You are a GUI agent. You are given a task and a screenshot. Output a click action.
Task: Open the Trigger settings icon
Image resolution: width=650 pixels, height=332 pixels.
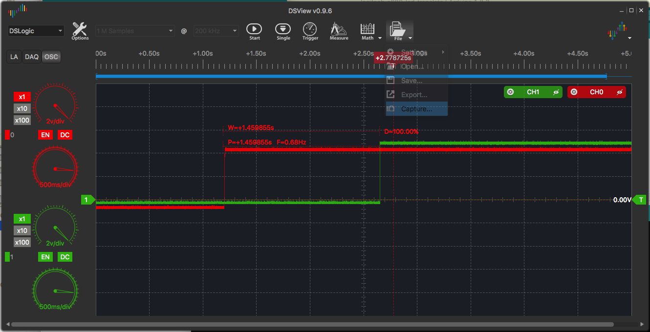310,29
